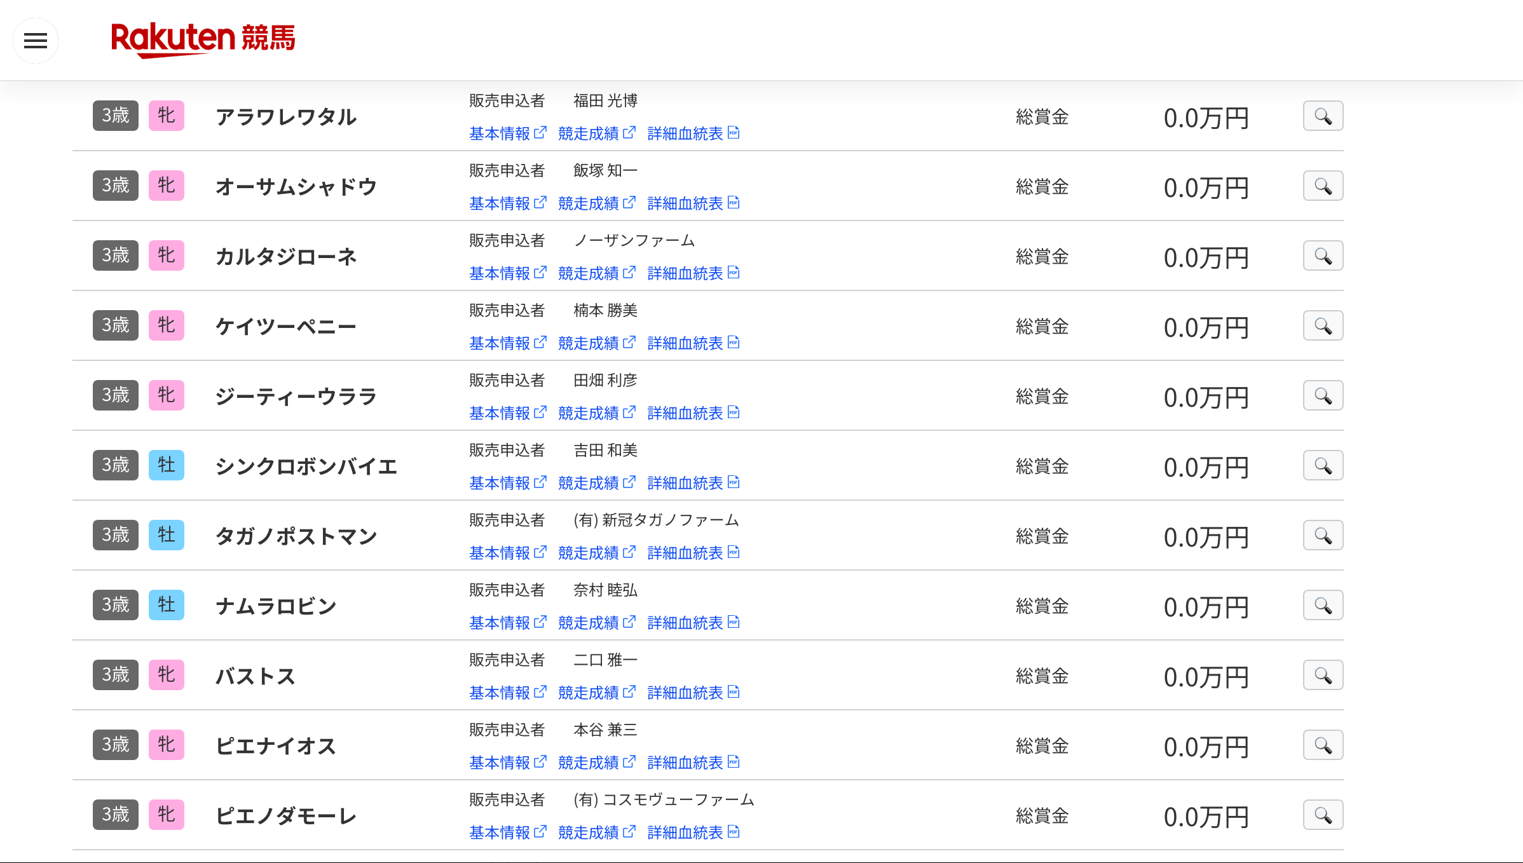The height and width of the screenshot is (863, 1523).
Task: Select horse name シンクロボンバイエ
Action: click(x=306, y=466)
